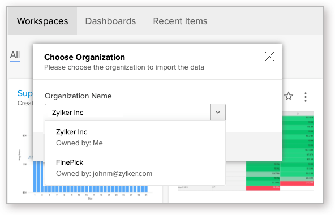The image size is (335, 215).
Task: Click the import data instruction text
Action: tap(124, 67)
